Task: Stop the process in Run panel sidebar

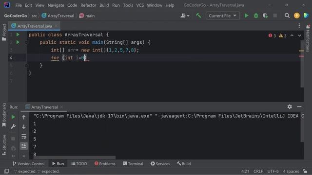Action: point(13,139)
